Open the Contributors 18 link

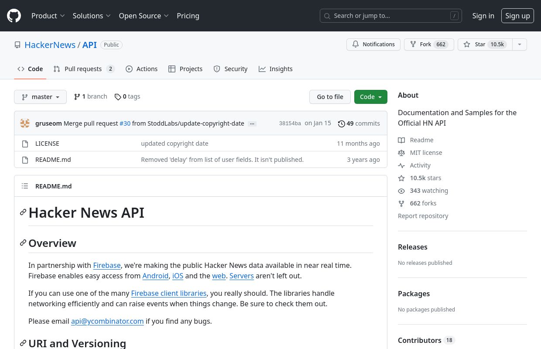(426, 340)
